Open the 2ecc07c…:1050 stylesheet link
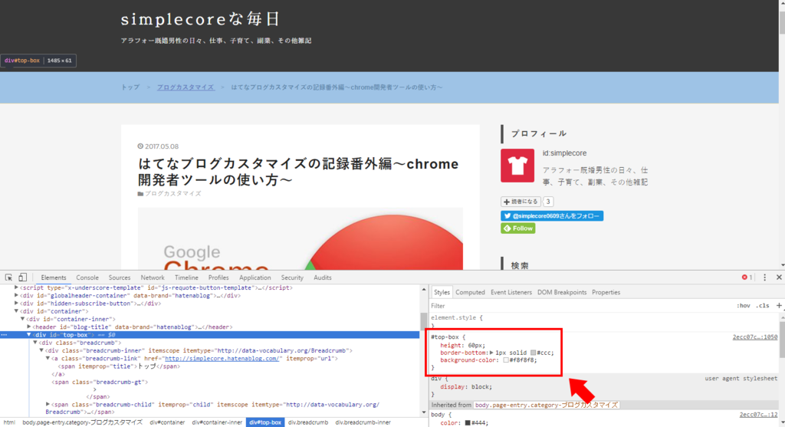 pyautogui.click(x=754, y=337)
